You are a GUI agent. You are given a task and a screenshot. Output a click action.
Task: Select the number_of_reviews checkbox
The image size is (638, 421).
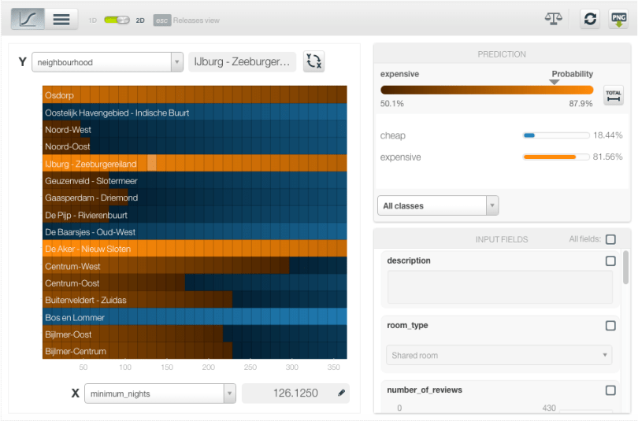click(x=610, y=390)
